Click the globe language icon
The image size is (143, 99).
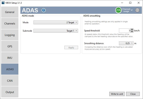[x=137, y=10]
